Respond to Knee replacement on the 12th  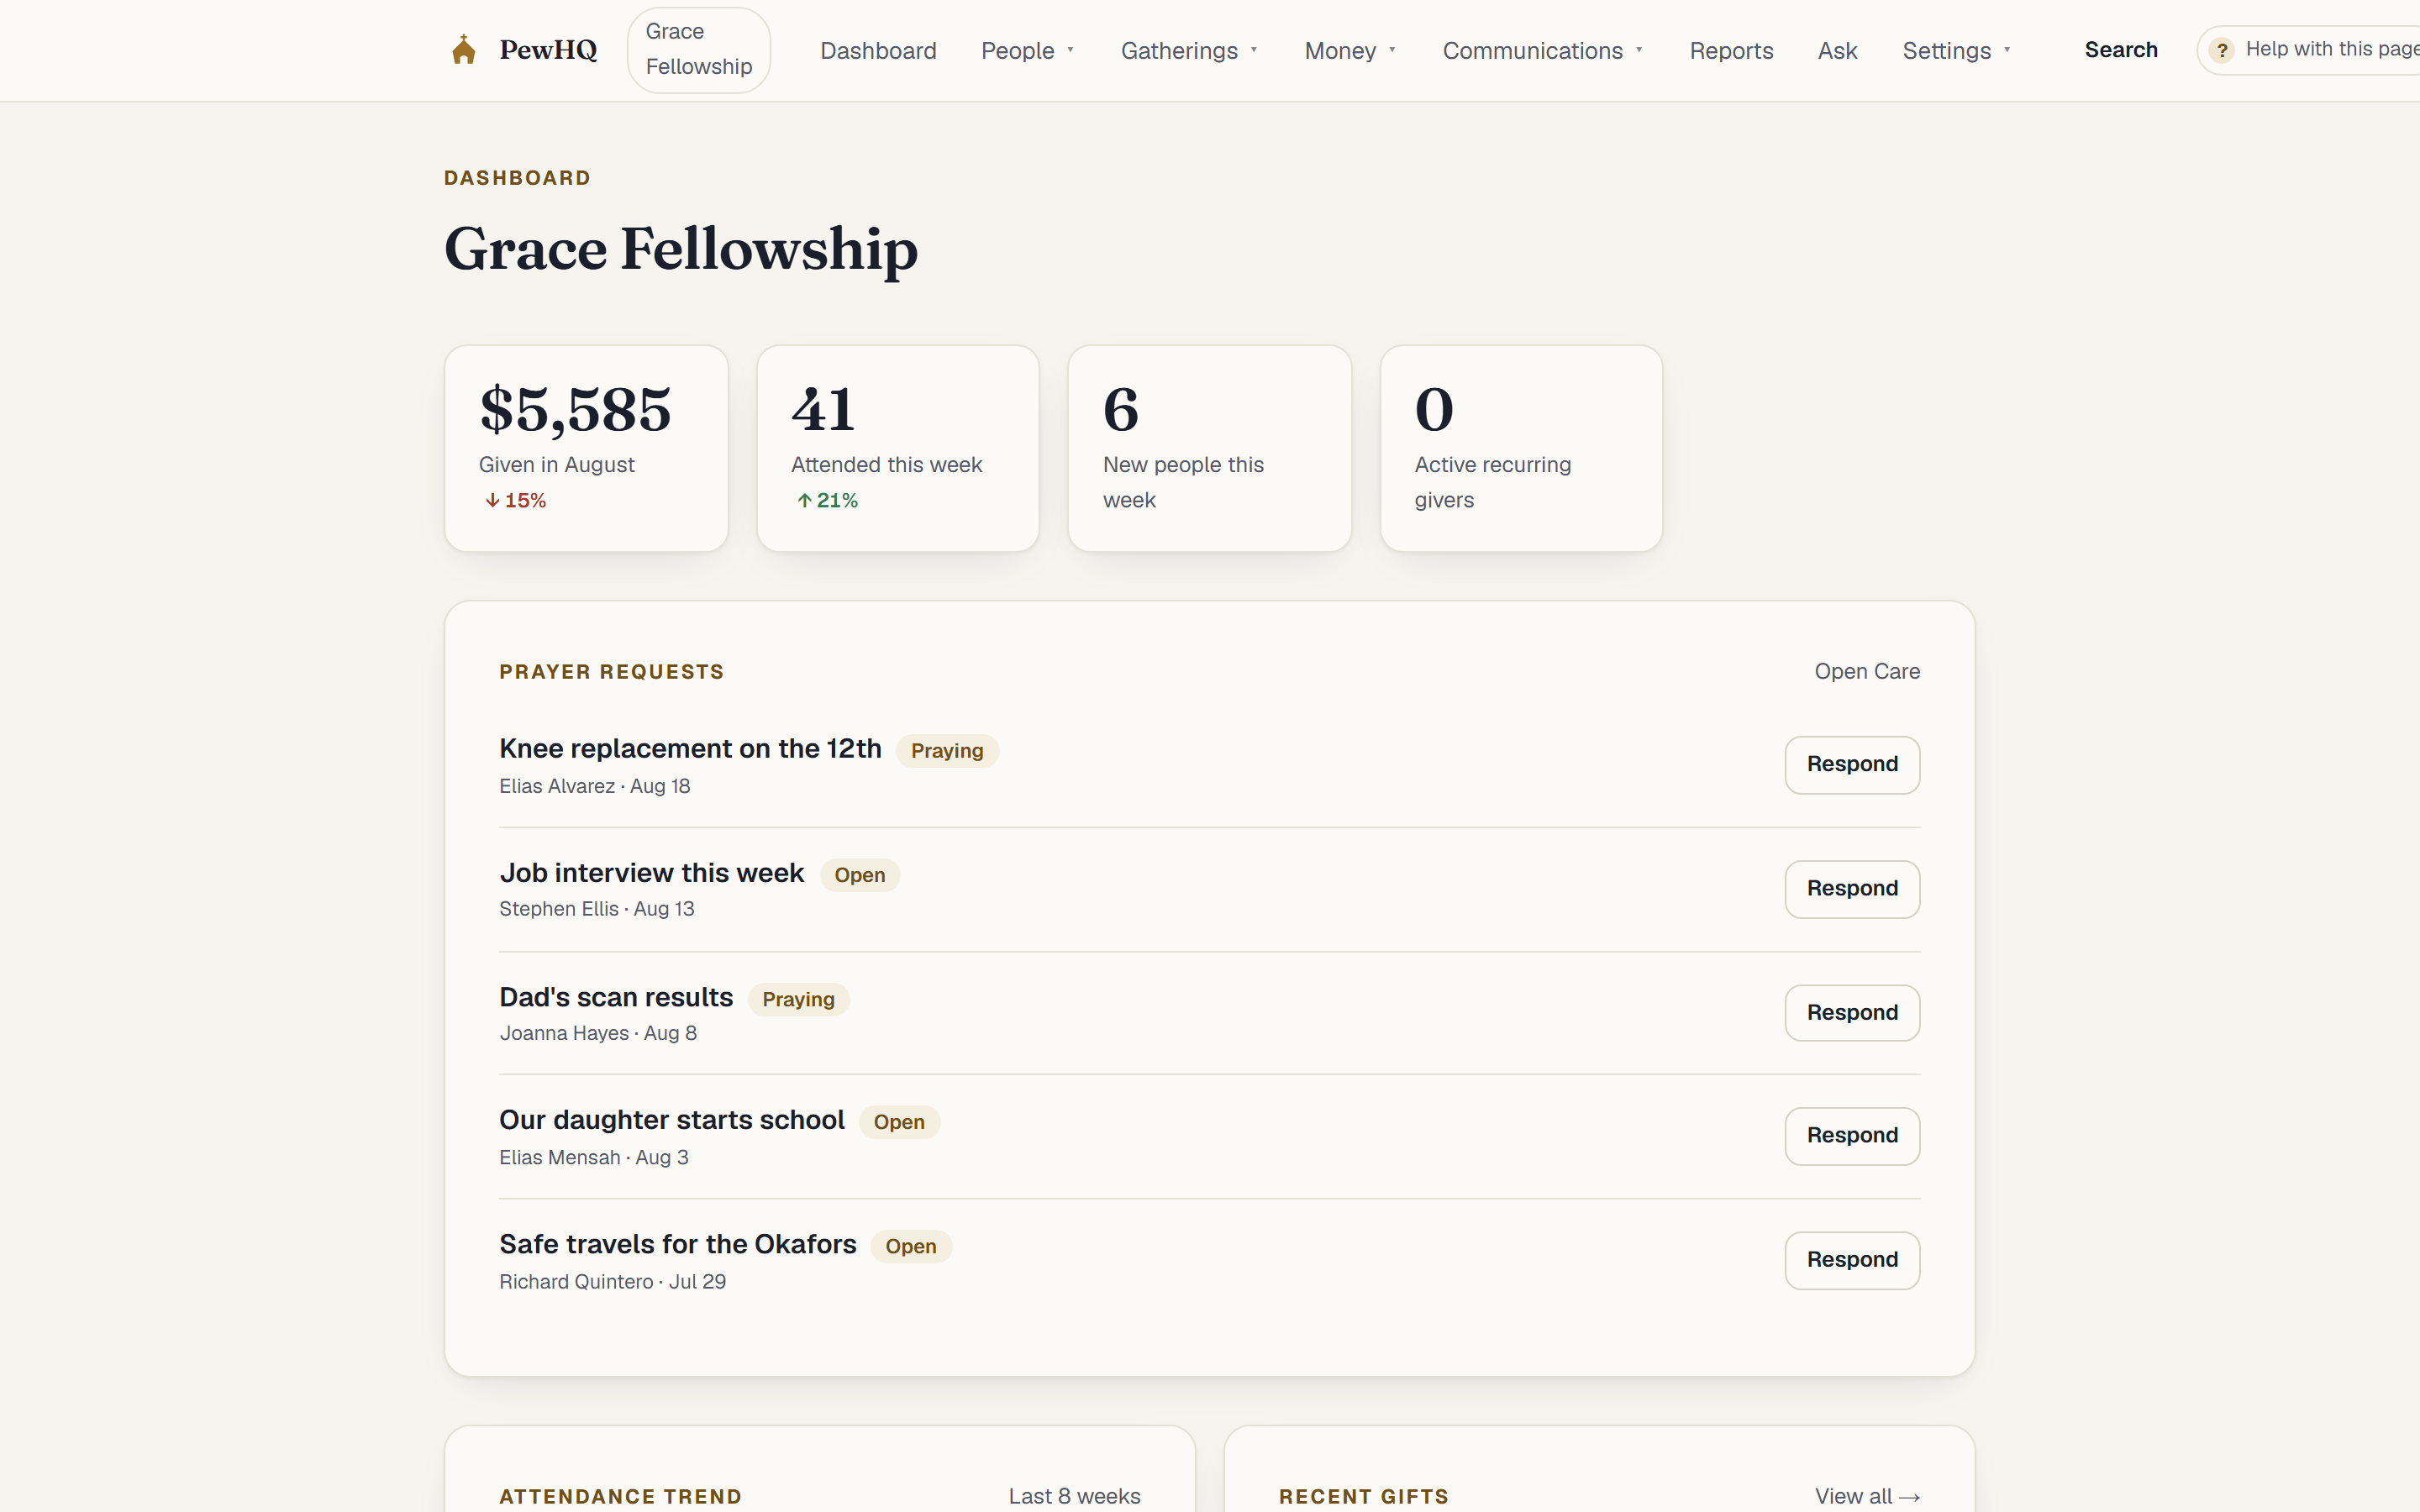(x=1851, y=765)
